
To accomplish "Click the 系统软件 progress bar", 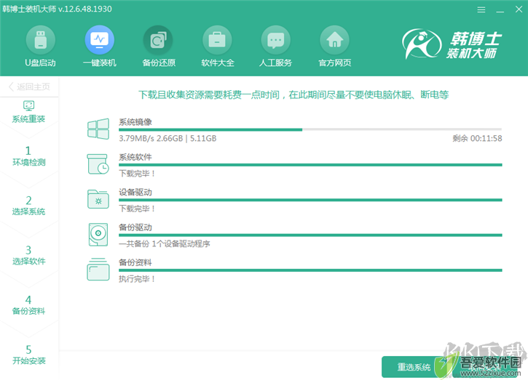I will point(310,165).
